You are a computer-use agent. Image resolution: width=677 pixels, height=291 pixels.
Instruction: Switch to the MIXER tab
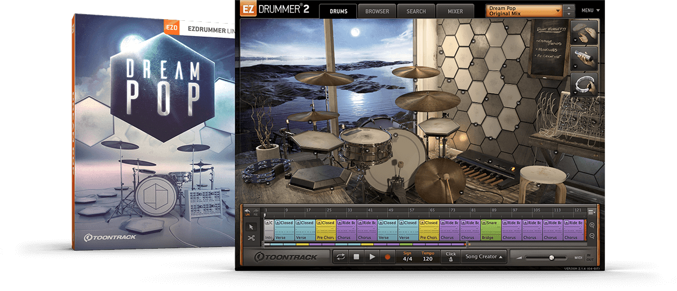[455, 11]
